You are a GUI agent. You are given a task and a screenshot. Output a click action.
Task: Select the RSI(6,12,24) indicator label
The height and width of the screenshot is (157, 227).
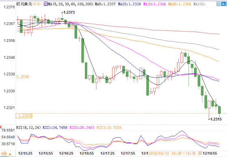[x=28, y=127]
